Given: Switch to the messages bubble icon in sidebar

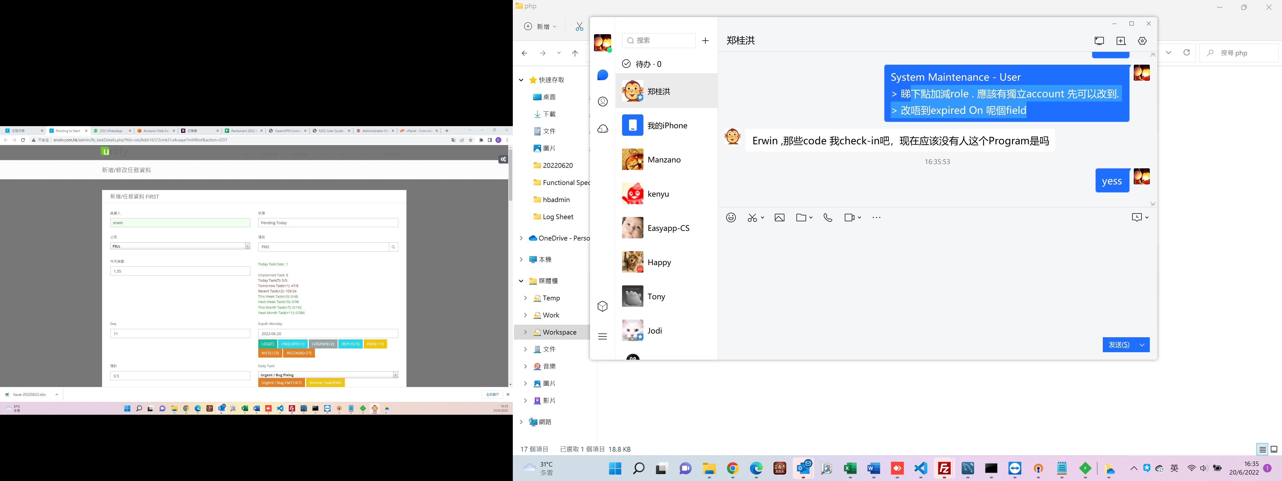Looking at the screenshot, I should tap(603, 75).
